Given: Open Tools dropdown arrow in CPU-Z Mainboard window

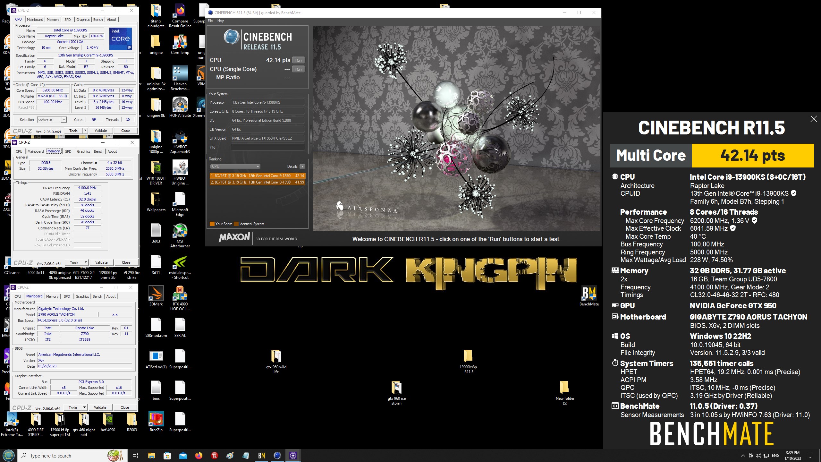Looking at the screenshot, I should tap(84, 407).
